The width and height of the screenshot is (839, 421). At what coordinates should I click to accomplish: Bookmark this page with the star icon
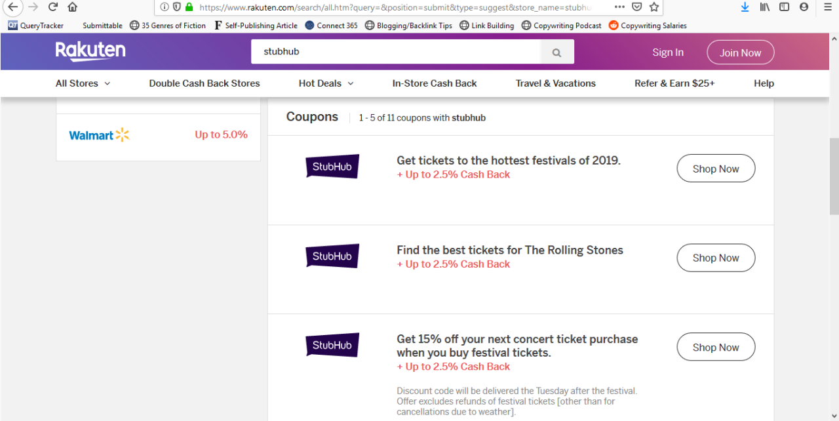(x=654, y=7)
